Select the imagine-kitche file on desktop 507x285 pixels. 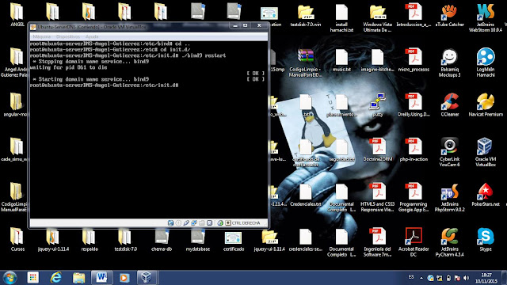point(377,60)
